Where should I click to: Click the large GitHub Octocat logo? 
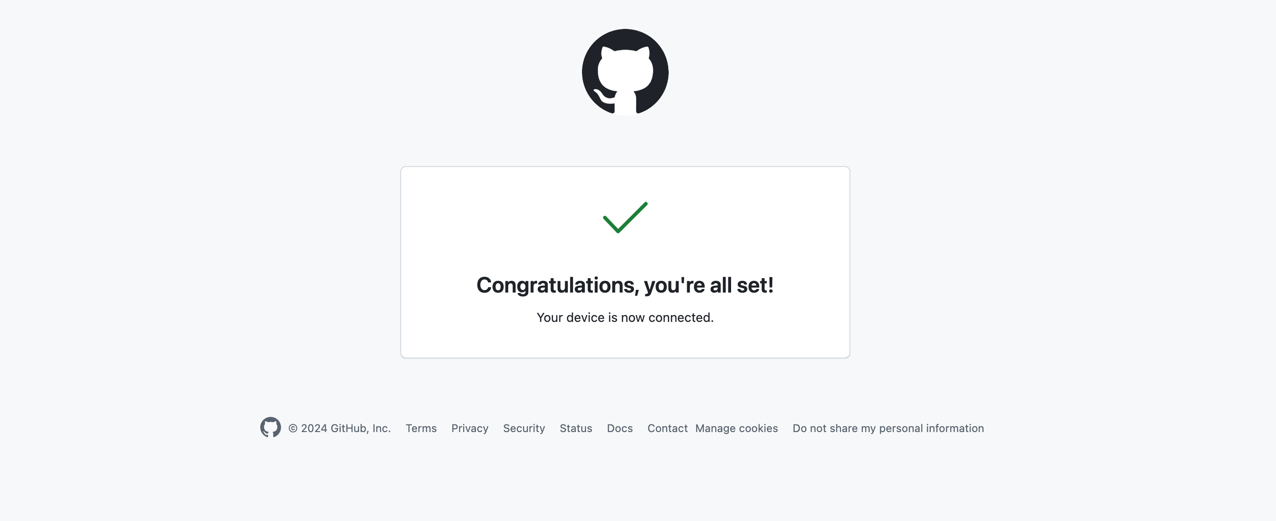[625, 72]
